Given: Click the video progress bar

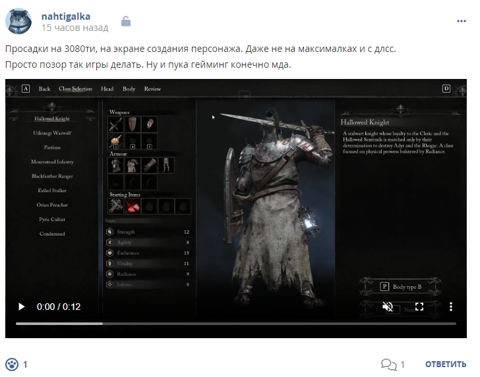Looking at the screenshot, I should point(236,324).
